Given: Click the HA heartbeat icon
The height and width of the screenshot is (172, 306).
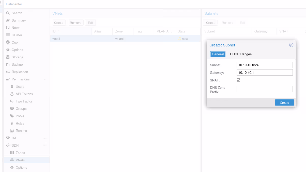Looking at the screenshot, I should click(8, 138).
